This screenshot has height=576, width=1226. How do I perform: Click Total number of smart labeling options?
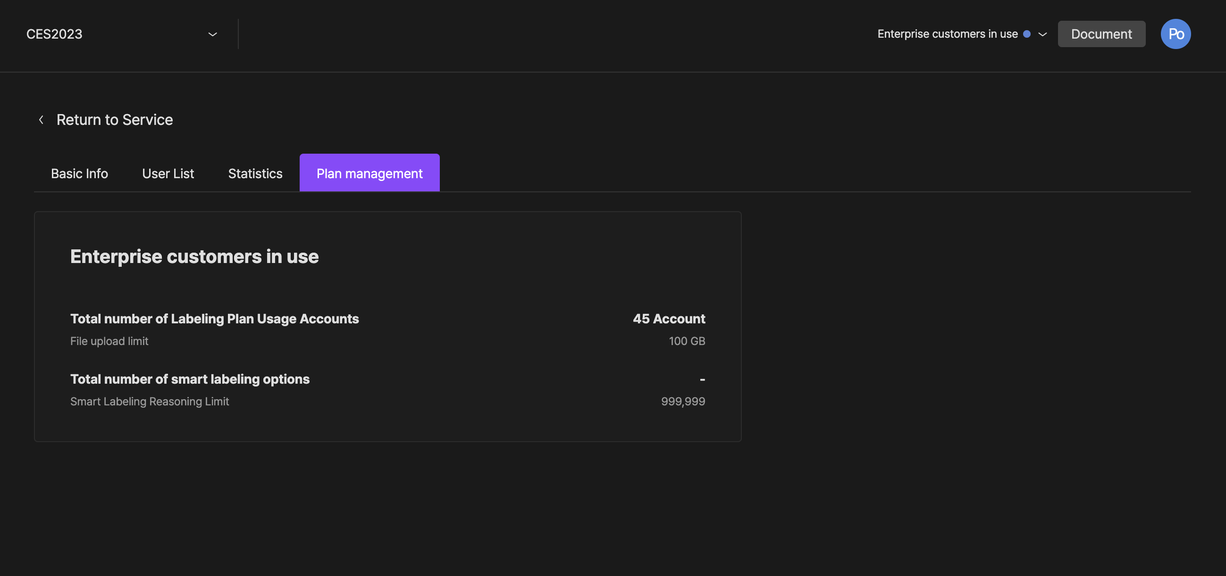[190, 379]
